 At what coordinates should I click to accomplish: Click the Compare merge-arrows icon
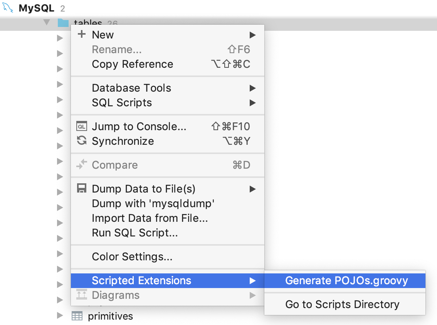(x=81, y=165)
